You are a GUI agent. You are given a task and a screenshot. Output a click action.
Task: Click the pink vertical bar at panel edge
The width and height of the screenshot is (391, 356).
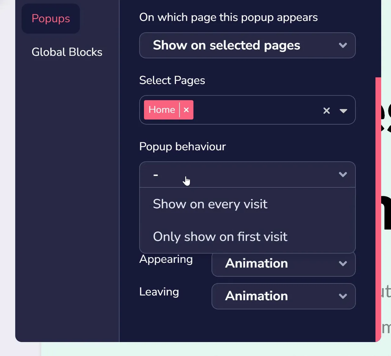[378, 209]
